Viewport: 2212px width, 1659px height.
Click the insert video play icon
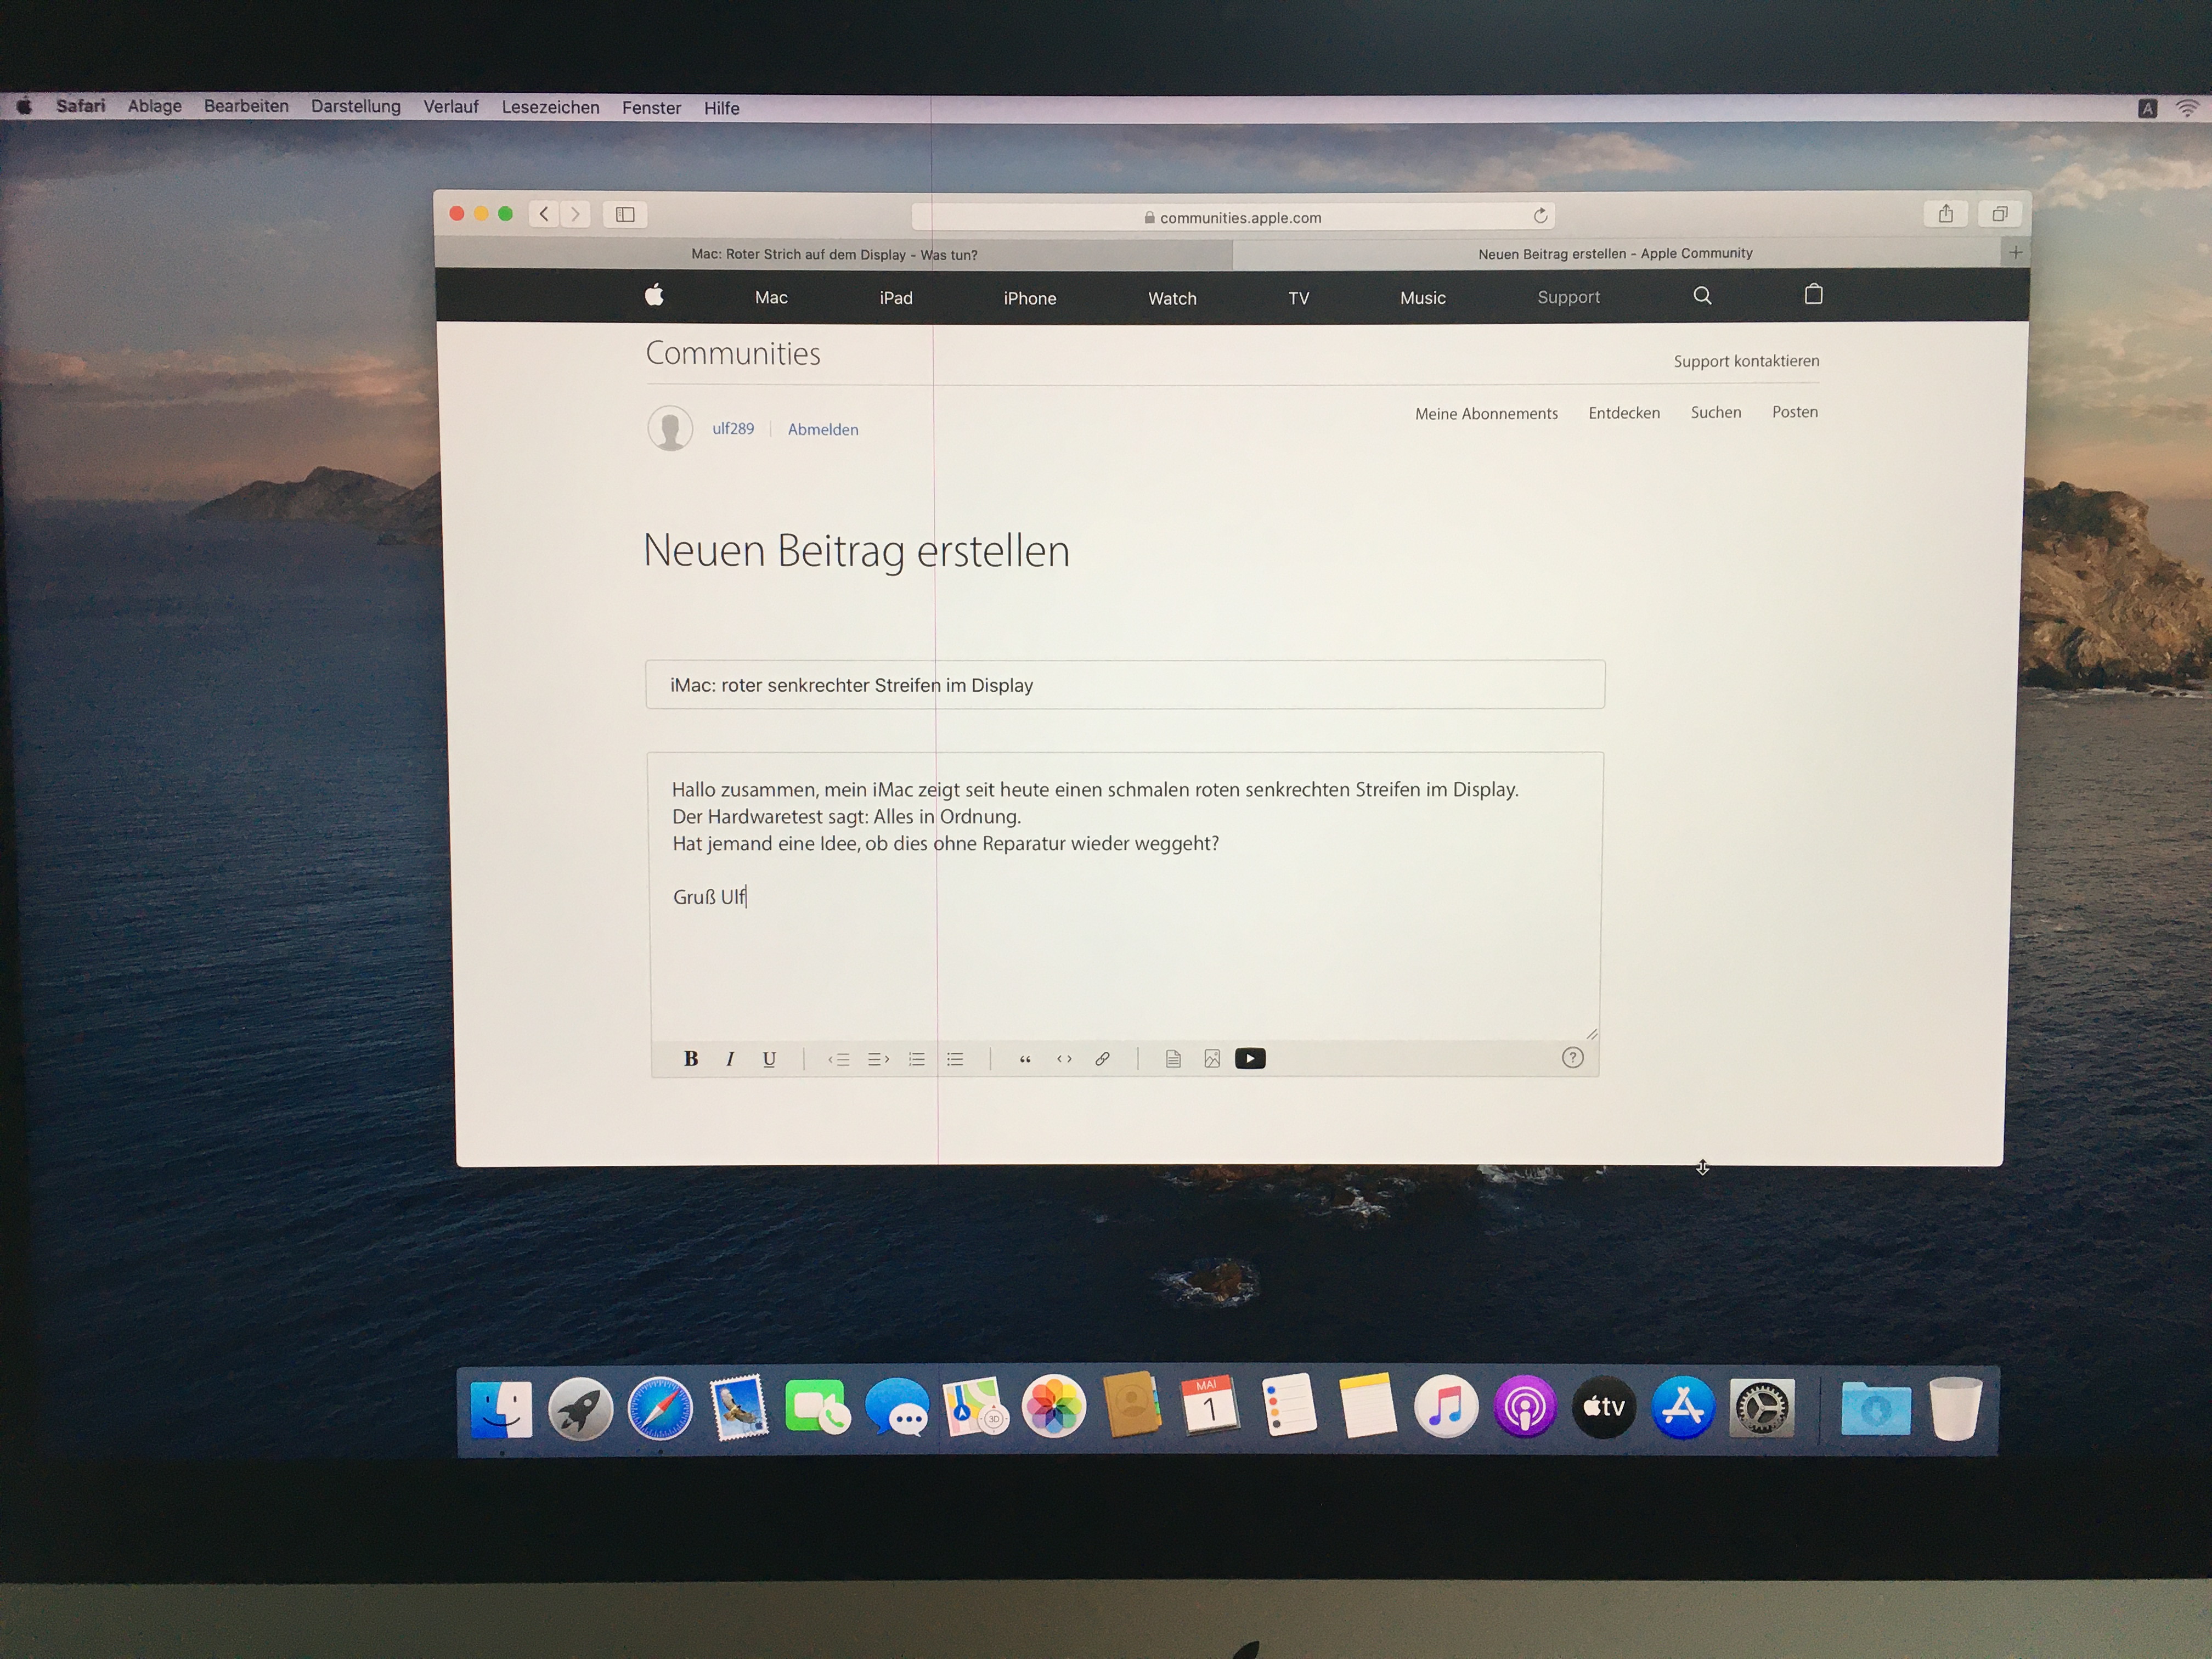(x=1250, y=1059)
